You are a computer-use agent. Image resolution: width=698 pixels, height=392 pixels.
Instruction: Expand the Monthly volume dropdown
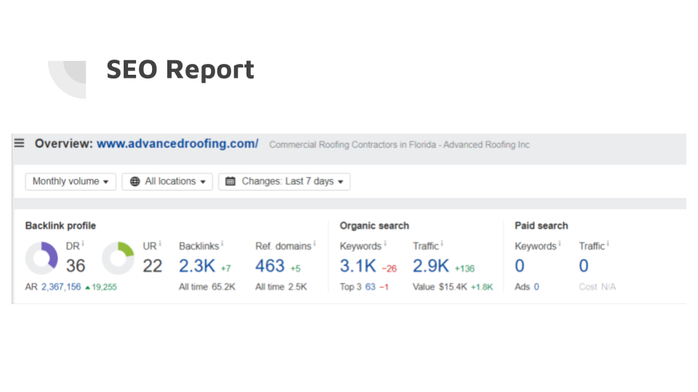click(x=71, y=181)
